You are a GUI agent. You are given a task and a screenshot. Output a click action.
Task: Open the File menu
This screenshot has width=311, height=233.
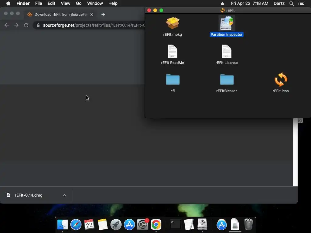click(39, 3)
